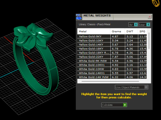This screenshot has width=161, height=120.
Task: Click the 5.04 grams value
Action: [115, 41]
